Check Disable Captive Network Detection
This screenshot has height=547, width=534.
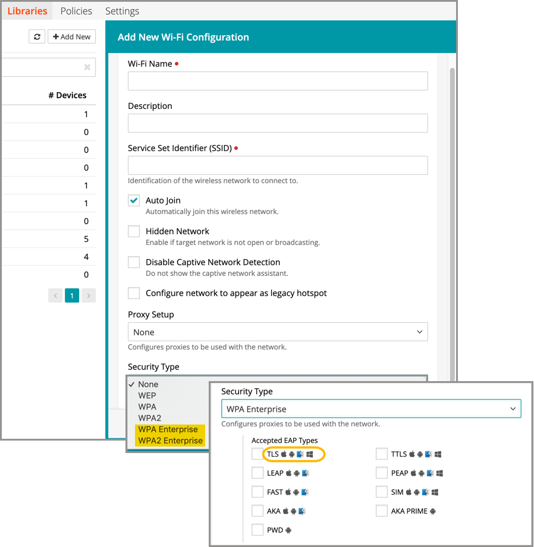pyautogui.click(x=134, y=263)
